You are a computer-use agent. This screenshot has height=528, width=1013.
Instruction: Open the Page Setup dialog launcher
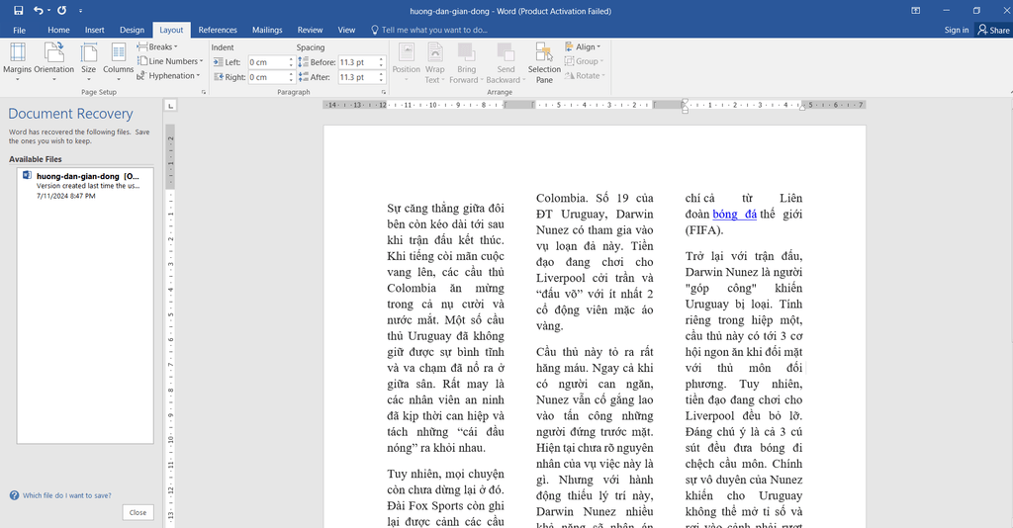coord(204,92)
